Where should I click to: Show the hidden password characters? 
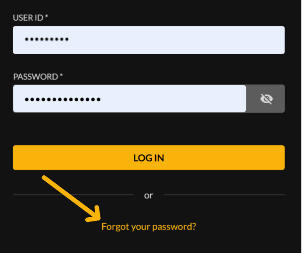point(266,99)
